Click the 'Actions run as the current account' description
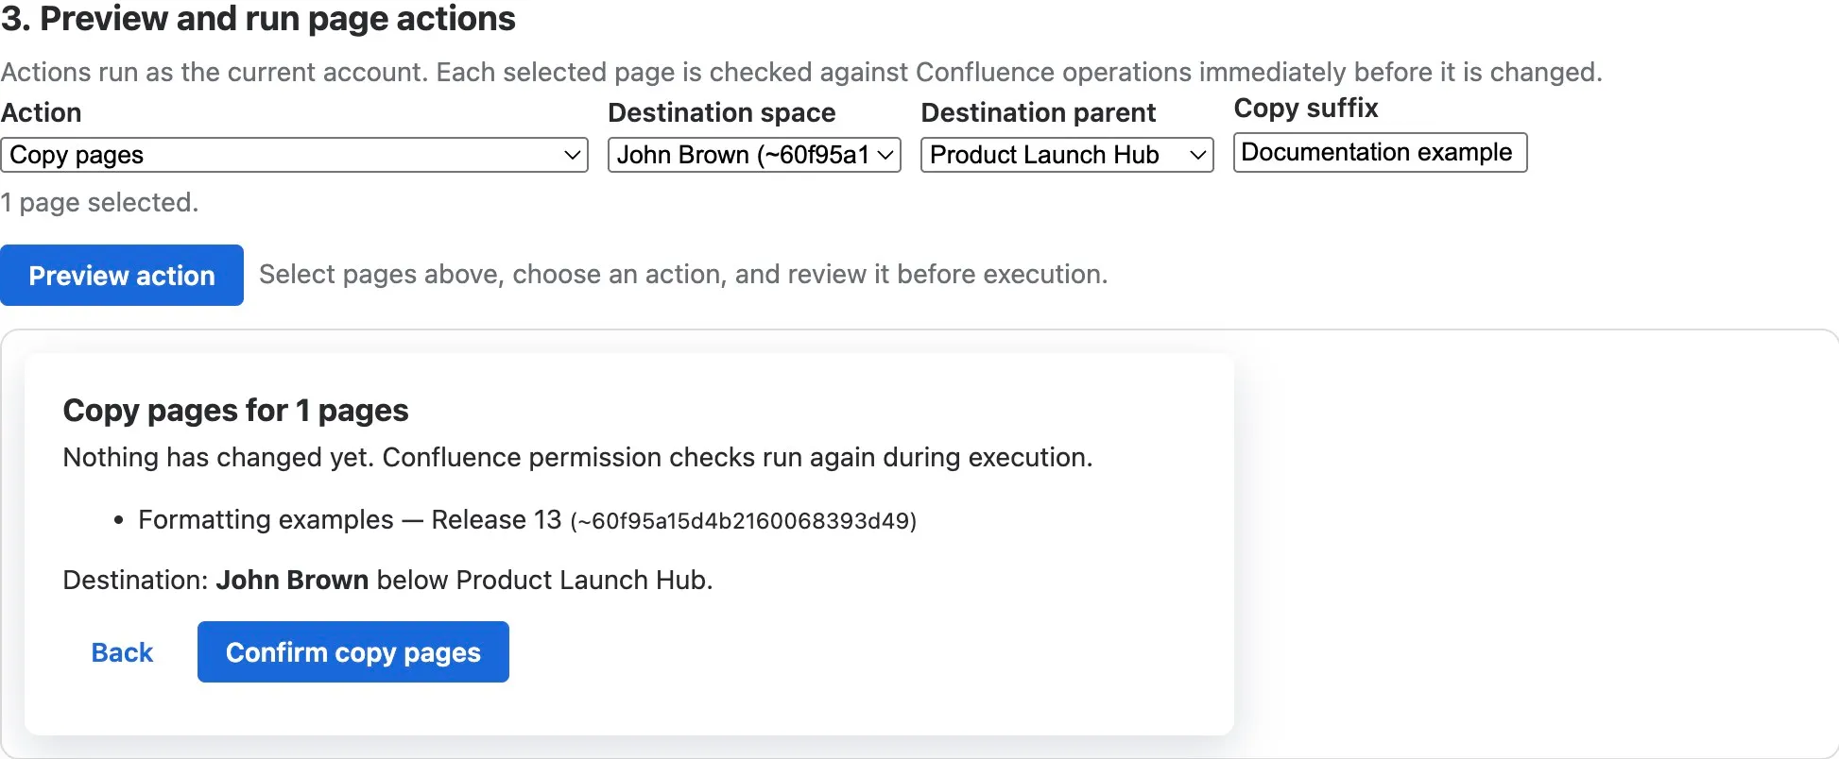 click(801, 73)
